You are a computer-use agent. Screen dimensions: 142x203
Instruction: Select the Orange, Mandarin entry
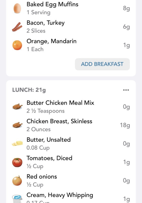pyautogui.click(x=71, y=45)
